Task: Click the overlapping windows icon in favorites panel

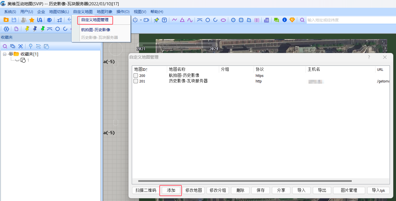Action: pos(13,46)
